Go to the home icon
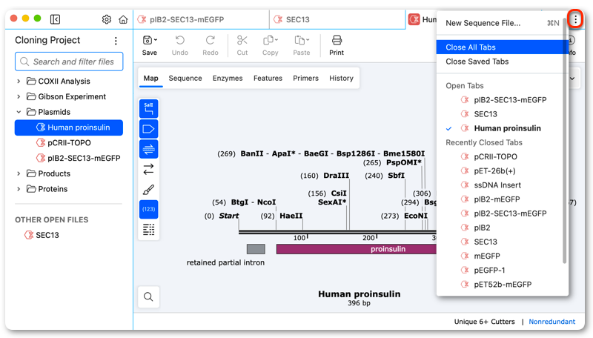Screen dimensions: 593x338 click(123, 19)
